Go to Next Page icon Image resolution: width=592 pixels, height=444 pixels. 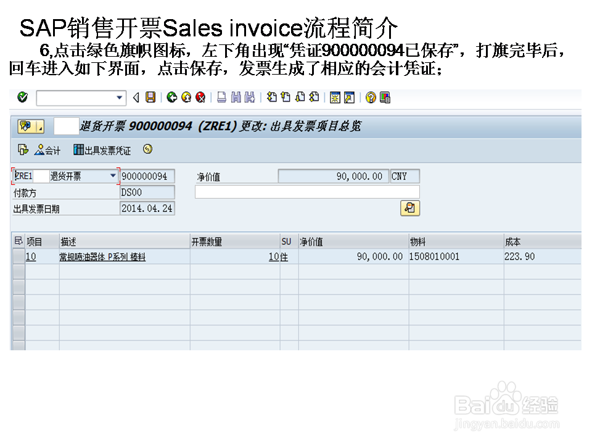point(300,97)
